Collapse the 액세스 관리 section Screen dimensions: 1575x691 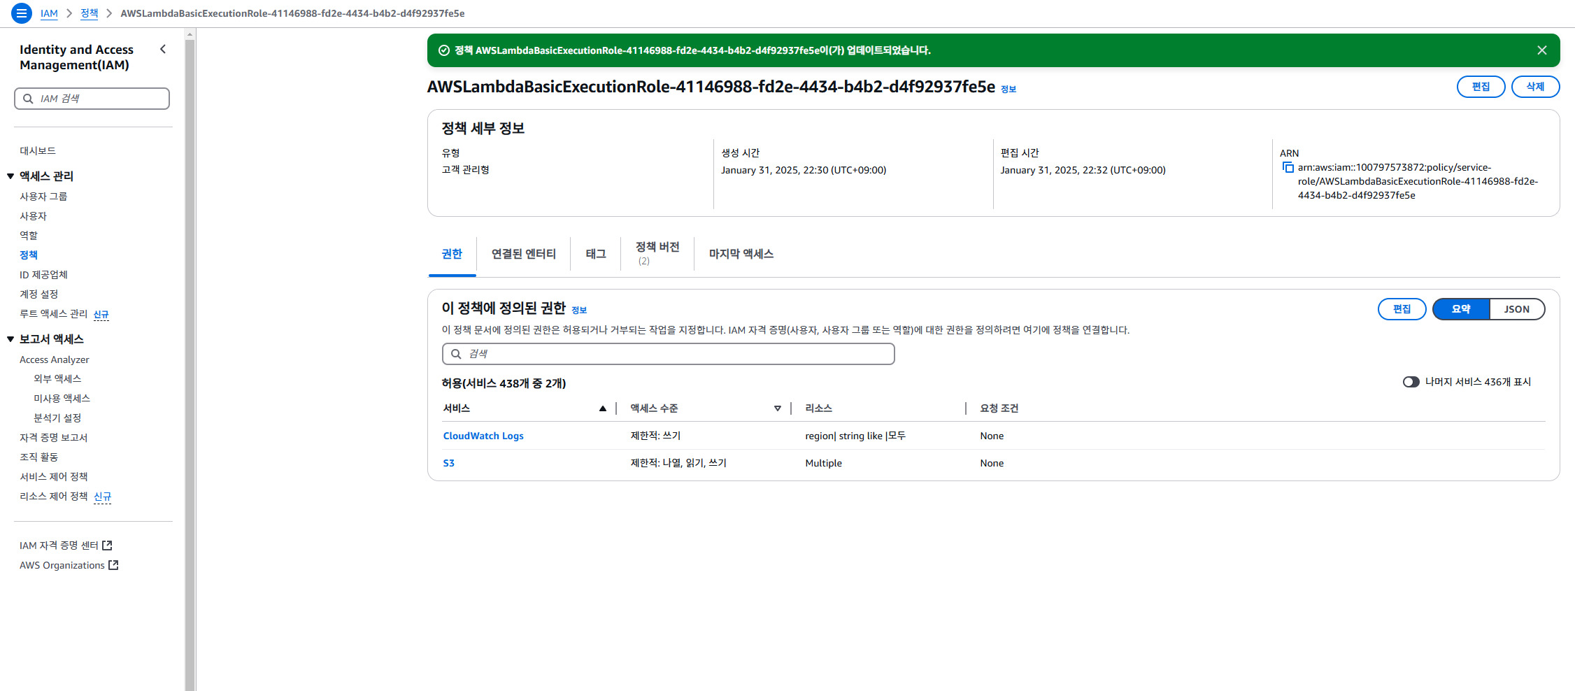[x=10, y=176]
